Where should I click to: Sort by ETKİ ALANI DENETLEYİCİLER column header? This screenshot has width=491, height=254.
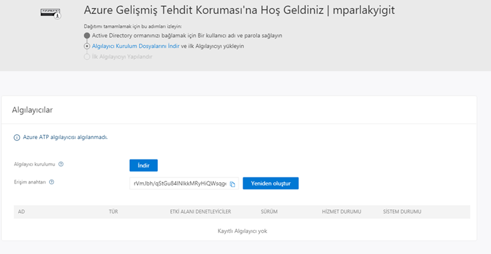point(201,211)
